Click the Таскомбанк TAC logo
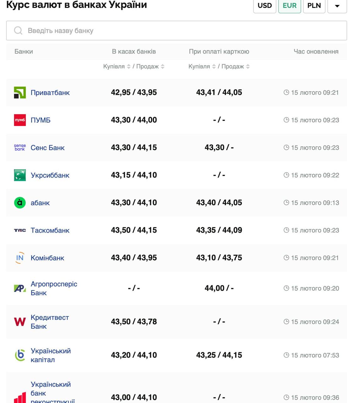This screenshot has height=403, width=353. pos(20,230)
